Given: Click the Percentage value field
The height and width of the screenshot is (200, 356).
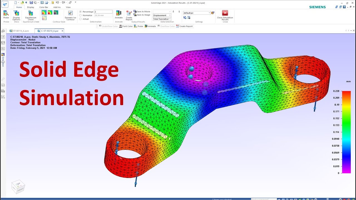Looking at the screenshot, I should [103, 12].
